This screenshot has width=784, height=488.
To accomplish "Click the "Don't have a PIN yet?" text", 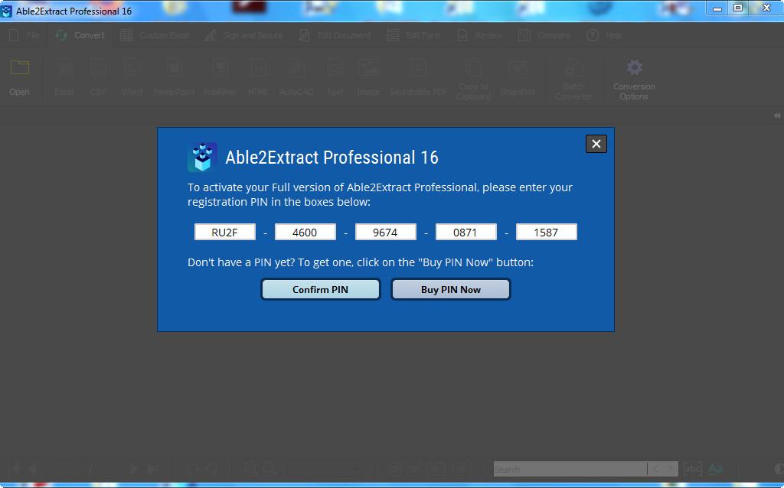I will coord(361,262).
